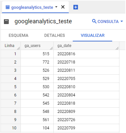Click the ga_users column resize handle
The height and width of the screenshot is (133, 126).
[x=51, y=48]
